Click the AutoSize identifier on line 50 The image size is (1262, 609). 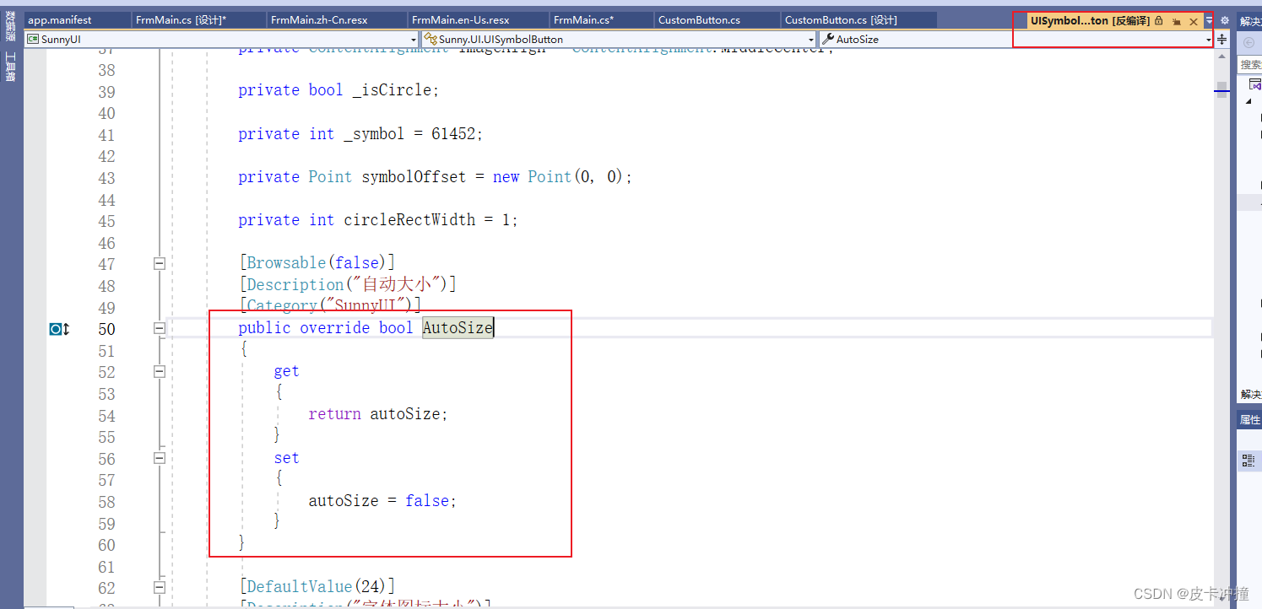(x=458, y=328)
